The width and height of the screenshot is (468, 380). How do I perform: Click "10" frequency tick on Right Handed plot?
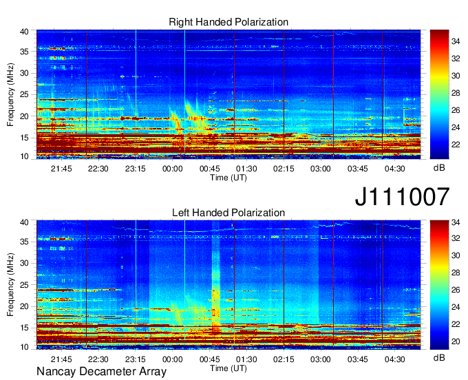(24, 156)
